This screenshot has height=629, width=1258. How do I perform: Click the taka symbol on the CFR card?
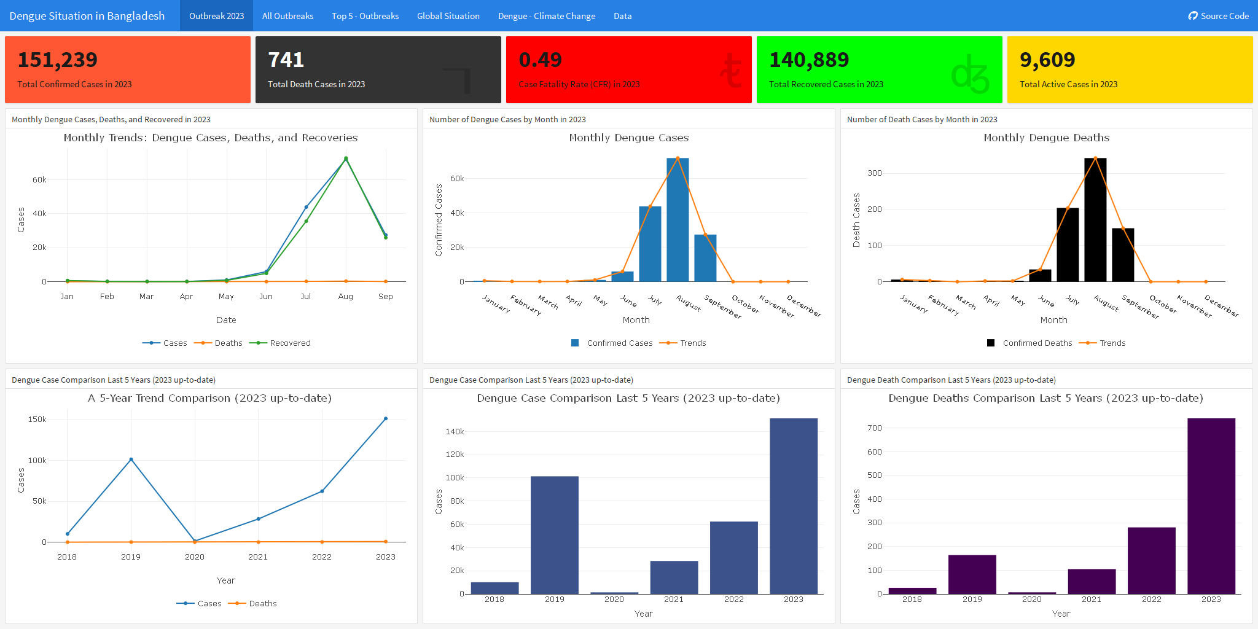(732, 69)
